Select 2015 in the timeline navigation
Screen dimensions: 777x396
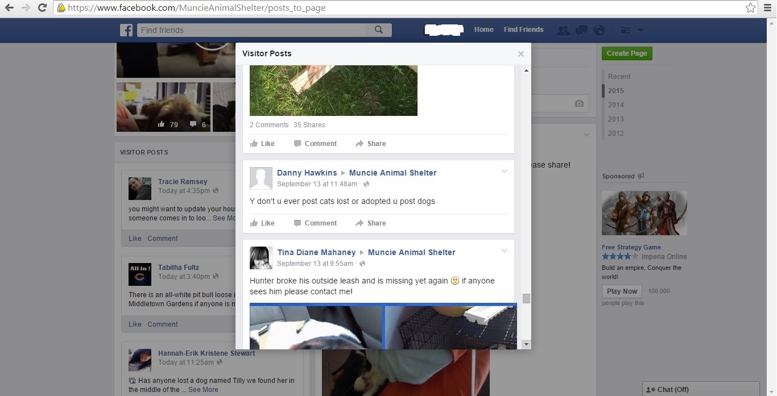tap(615, 91)
